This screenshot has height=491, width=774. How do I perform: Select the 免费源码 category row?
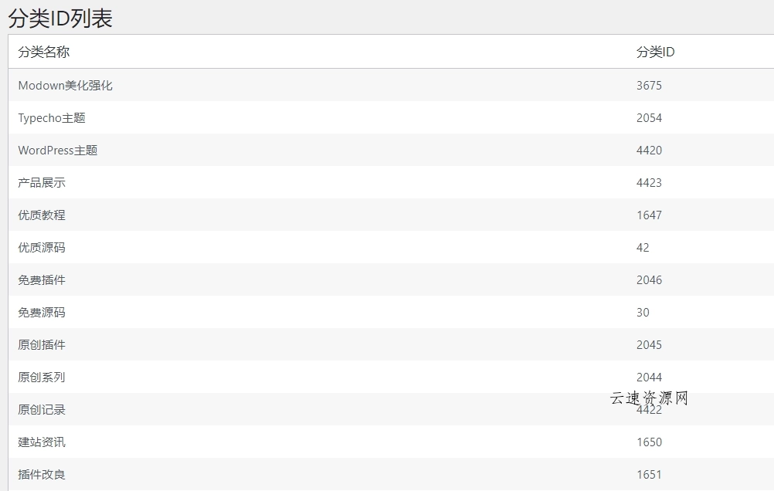point(42,313)
